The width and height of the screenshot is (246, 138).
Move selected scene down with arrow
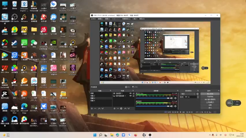(x=103, y=108)
